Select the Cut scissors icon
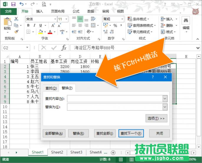This screenshot has height=163, width=202. [16, 19]
